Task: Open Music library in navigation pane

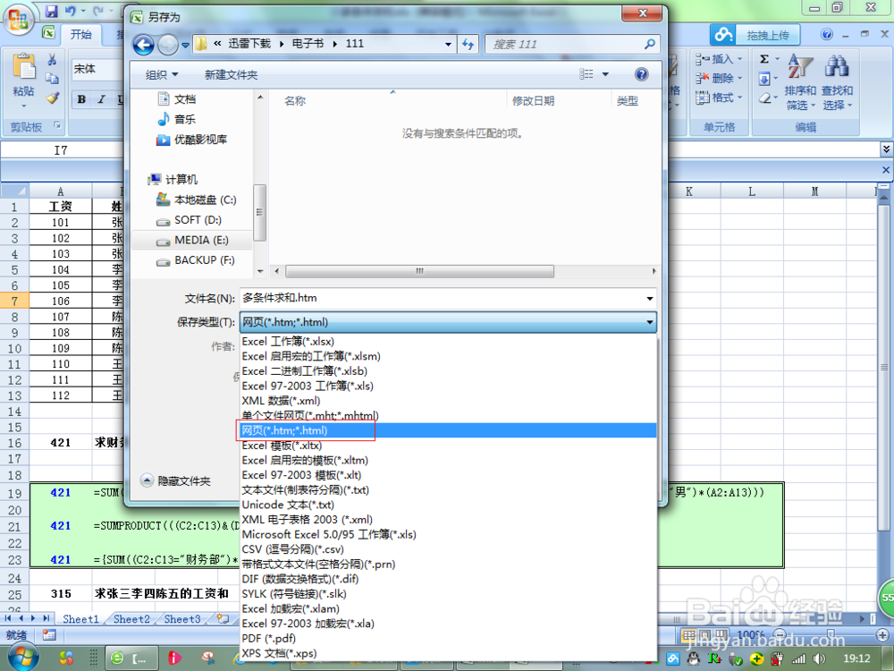Action: [176, 119]
